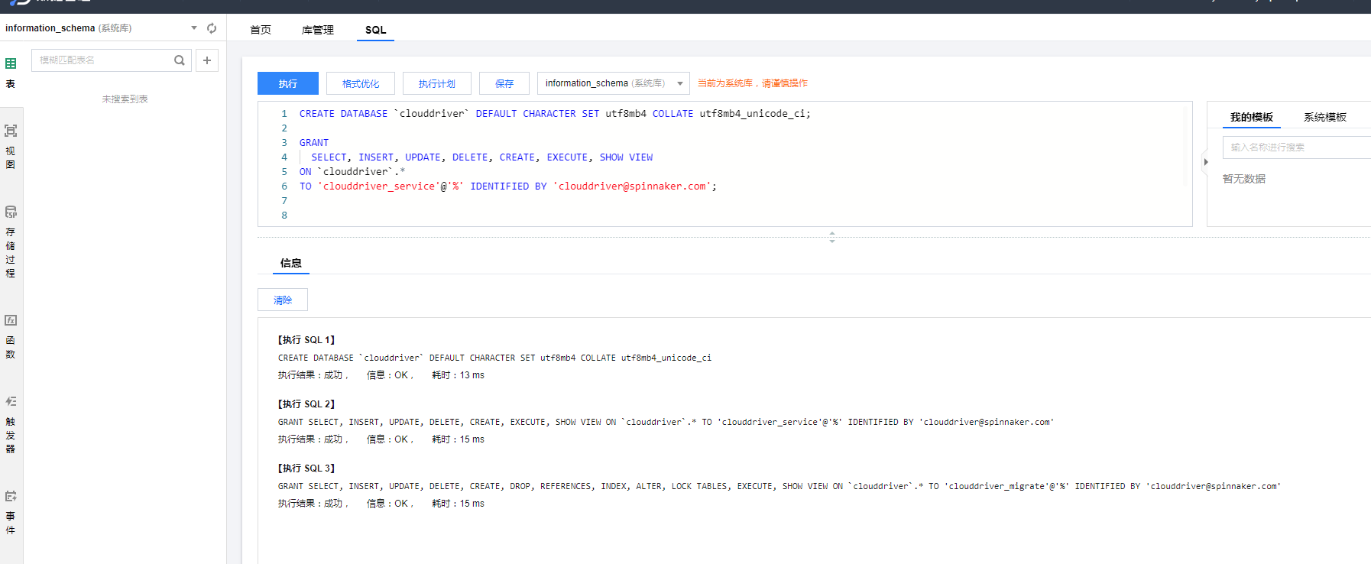1371x564 pixels.
Task: Click the 暂无数据 text in template panel
Action: tap(1244, 179)
